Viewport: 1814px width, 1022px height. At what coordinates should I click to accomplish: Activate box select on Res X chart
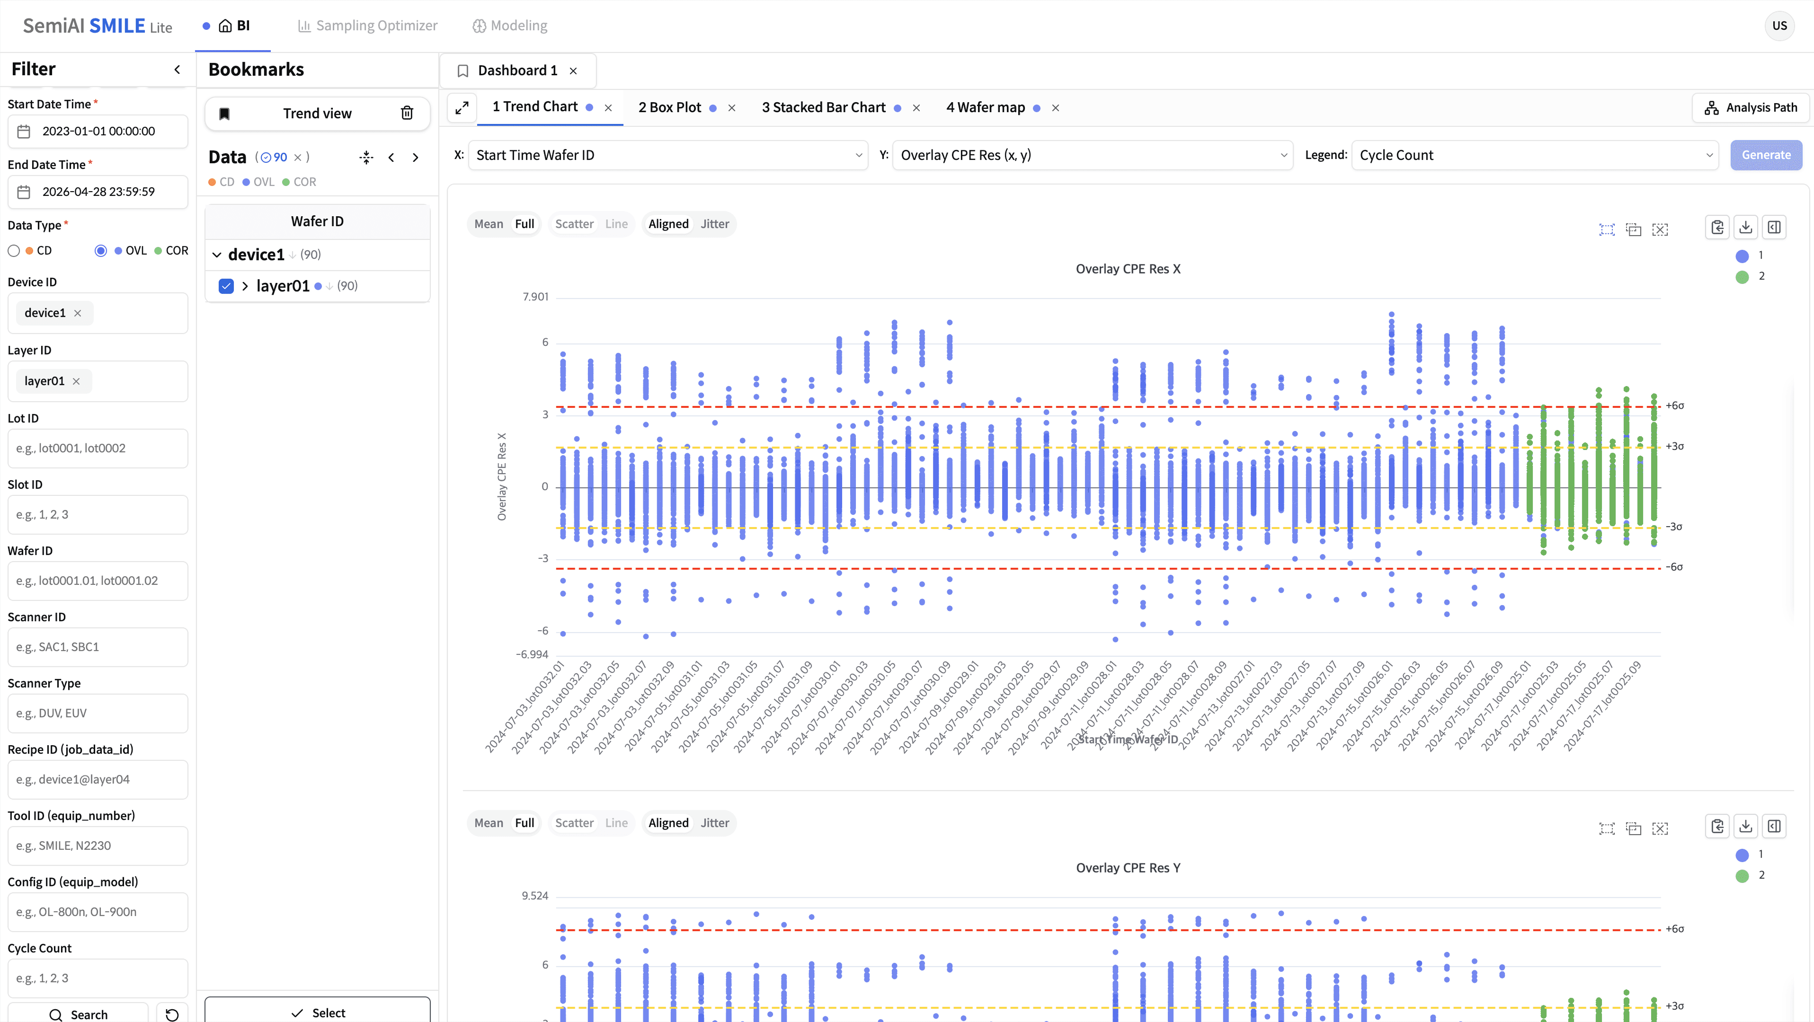(x=1607, y=229)
